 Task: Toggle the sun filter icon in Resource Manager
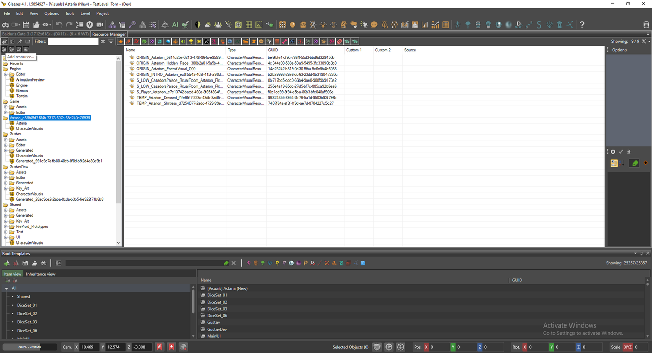tap(199, 41)
